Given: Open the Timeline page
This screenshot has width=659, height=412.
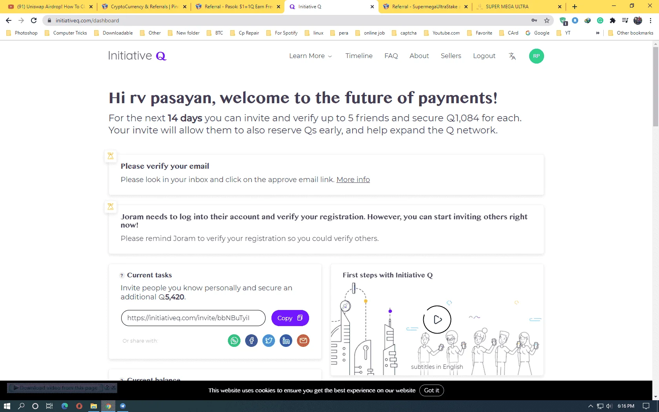Looking at the screenshot, I should [x=359, y=56].
